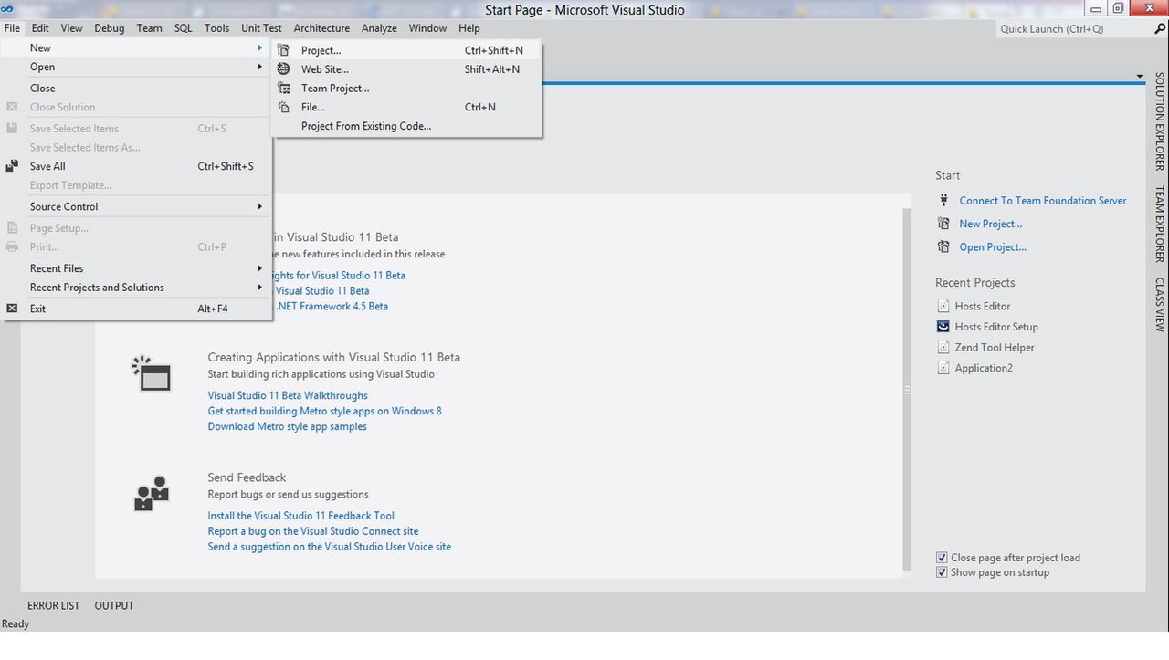Click the Hosts Editor project icon
Image resolution: width=1169 pixels, height=660 pixels.
click(x=943, y=306)
